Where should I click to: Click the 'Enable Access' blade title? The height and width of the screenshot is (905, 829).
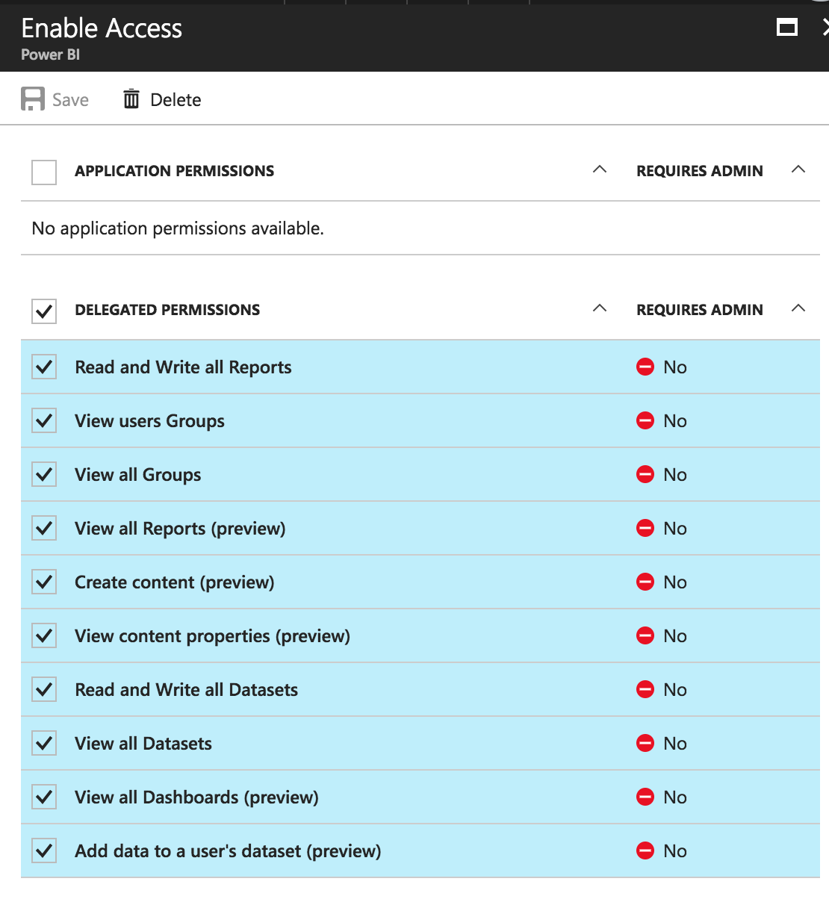point(102,28)
